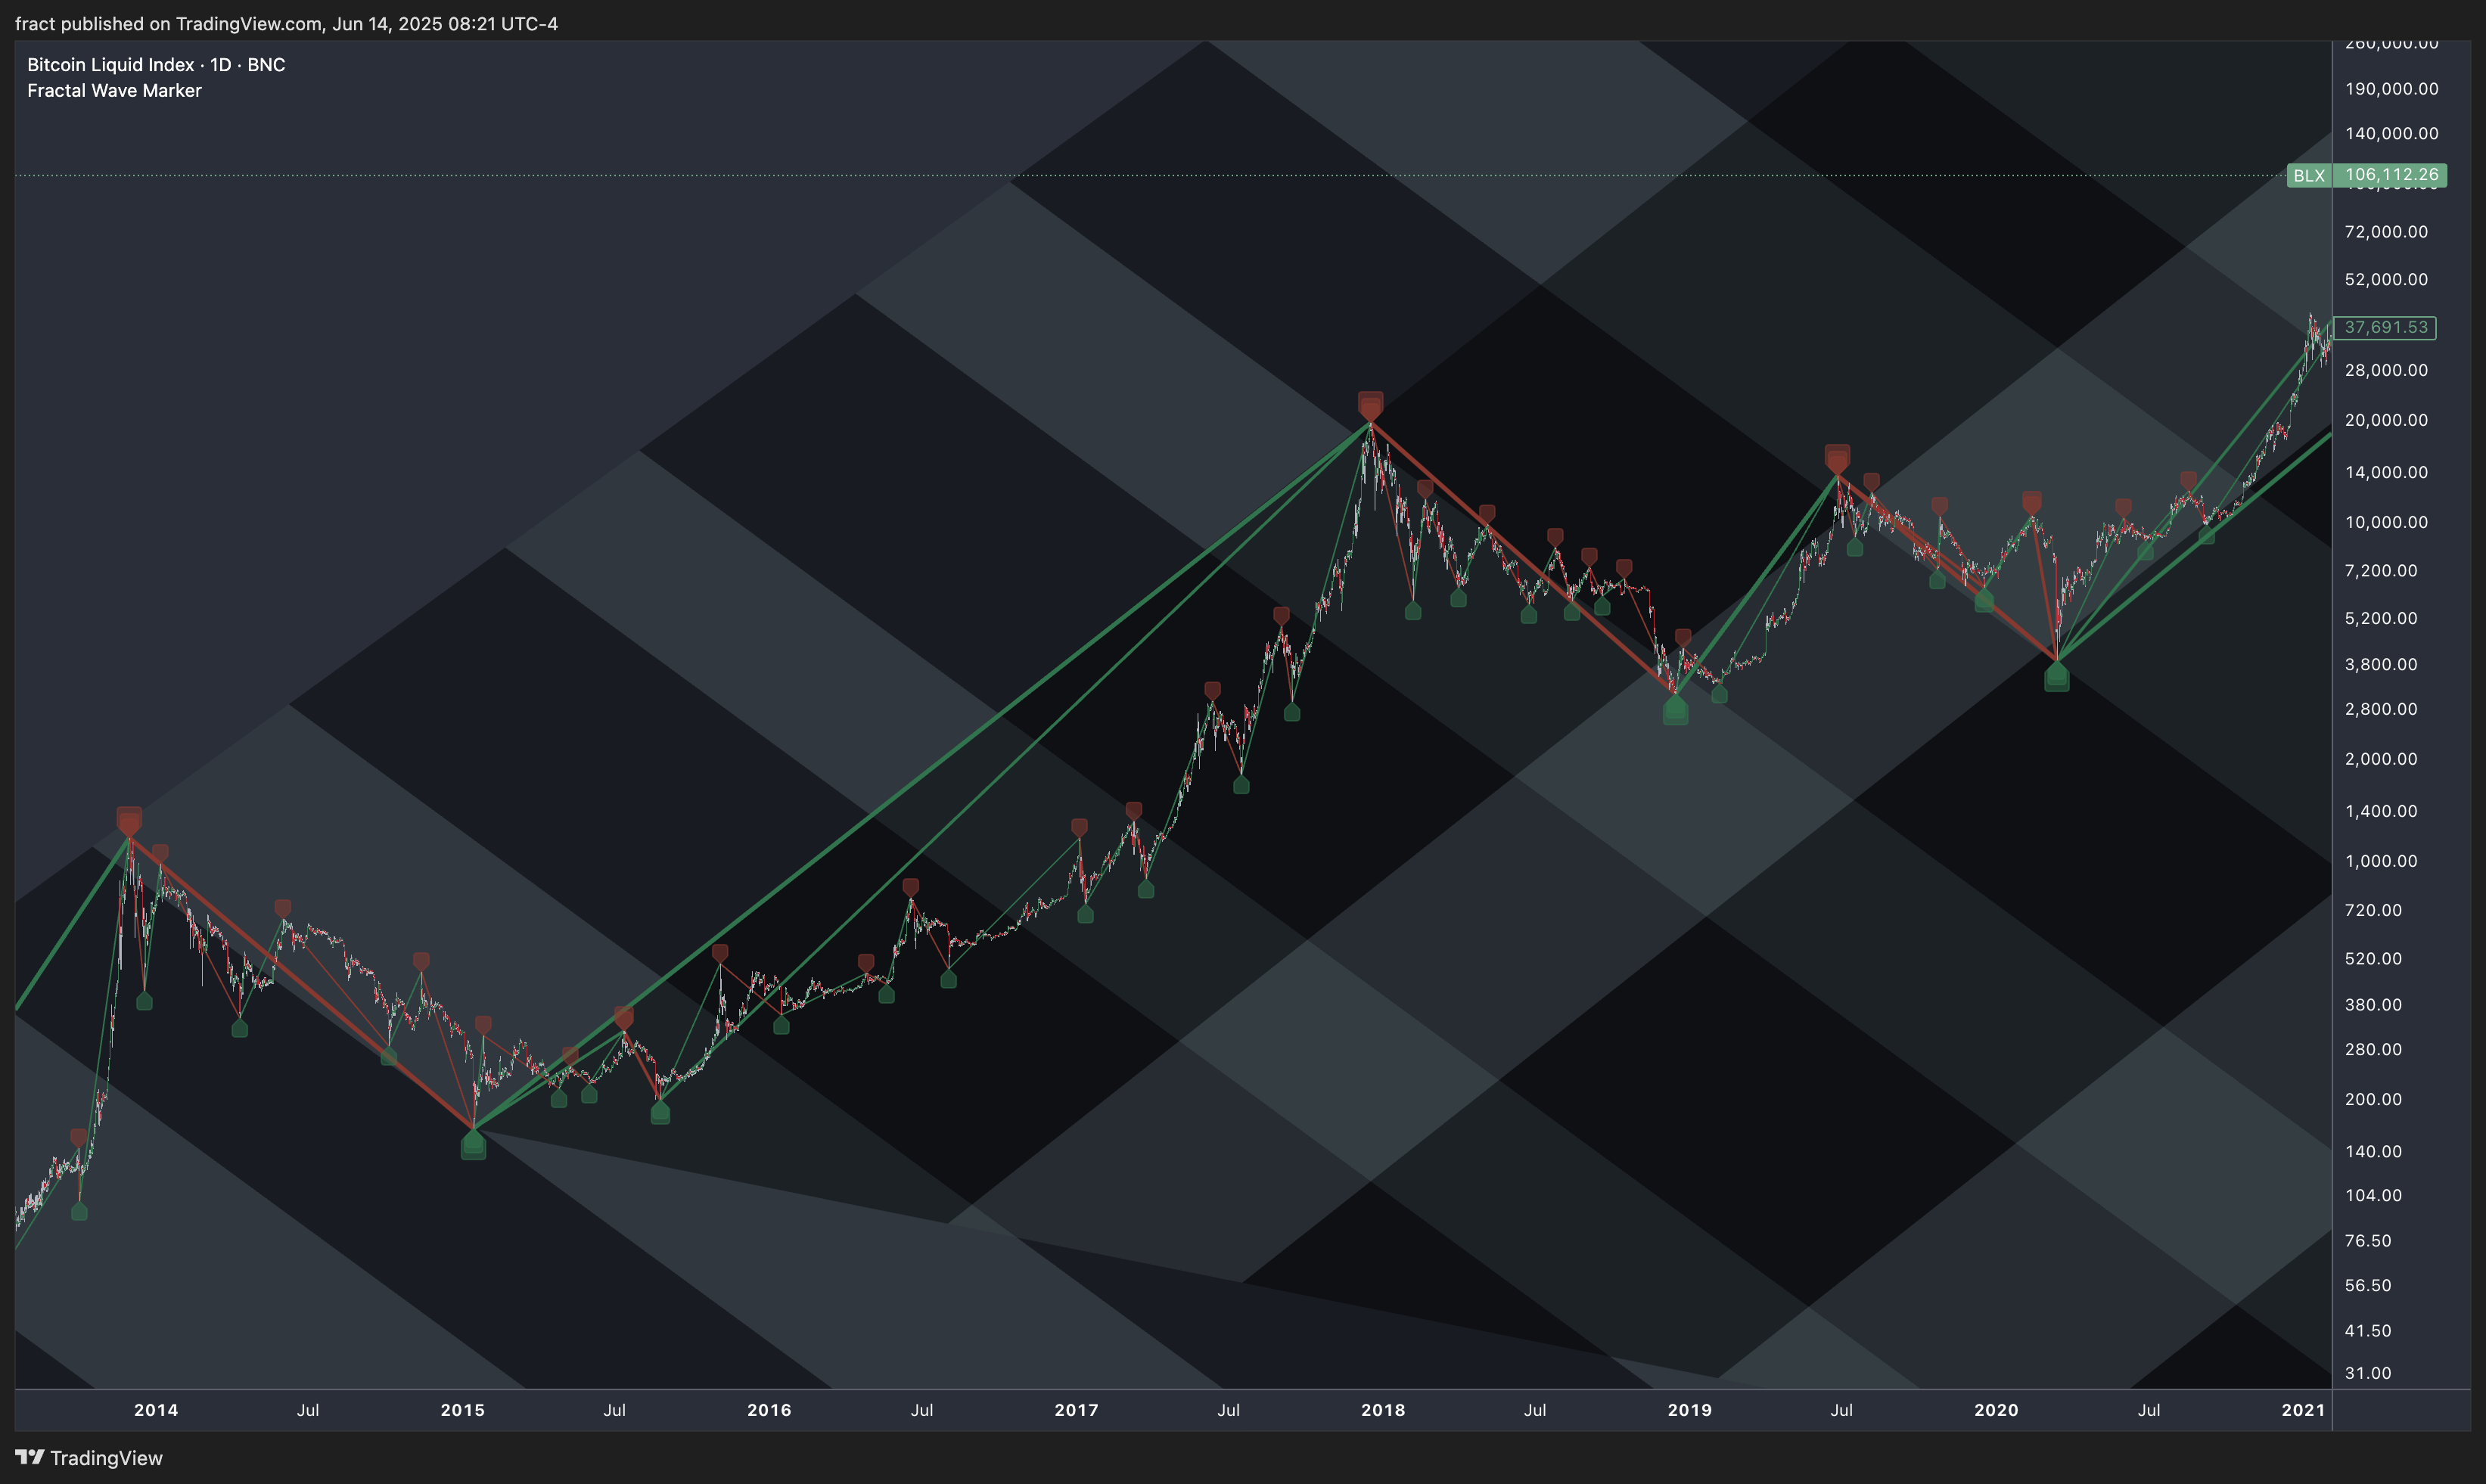Click the 104.00 price axis label
The image size is (2486, 1484).
click(x=2373, y=1195)
